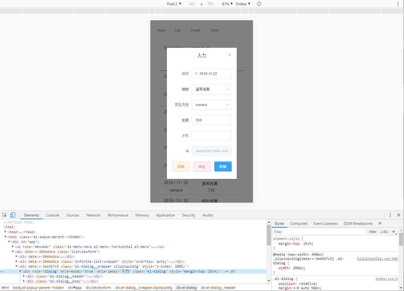The image size is (404, 291).
Task: Expand the el-dialog__header node
Action: (x=24, y=276)
